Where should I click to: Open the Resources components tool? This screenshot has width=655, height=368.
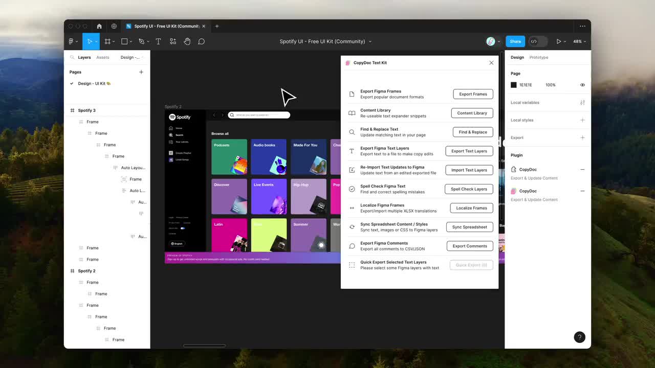click(173, 41)
